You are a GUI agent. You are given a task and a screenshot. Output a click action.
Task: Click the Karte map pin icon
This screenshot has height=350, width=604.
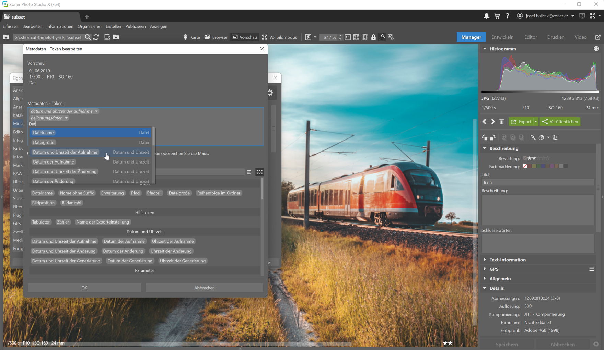(x=185, y=37)
